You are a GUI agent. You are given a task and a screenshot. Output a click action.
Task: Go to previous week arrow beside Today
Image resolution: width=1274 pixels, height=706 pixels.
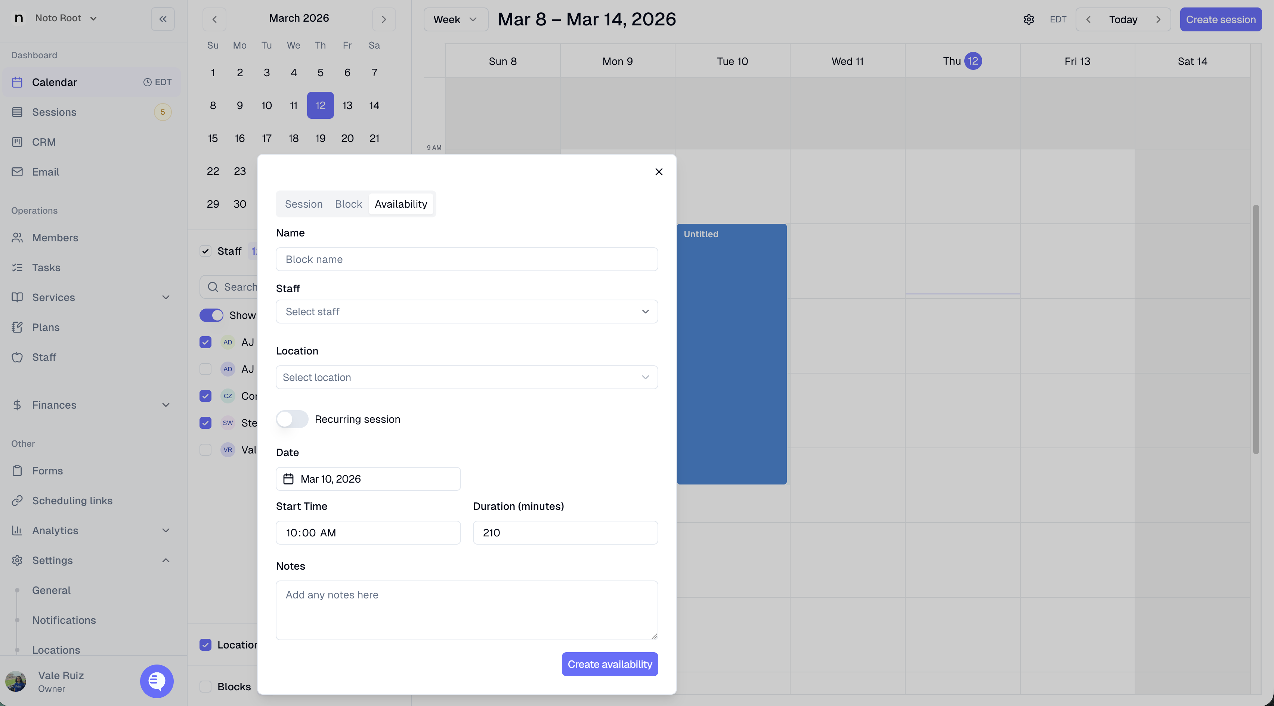tap(1088, 19)
